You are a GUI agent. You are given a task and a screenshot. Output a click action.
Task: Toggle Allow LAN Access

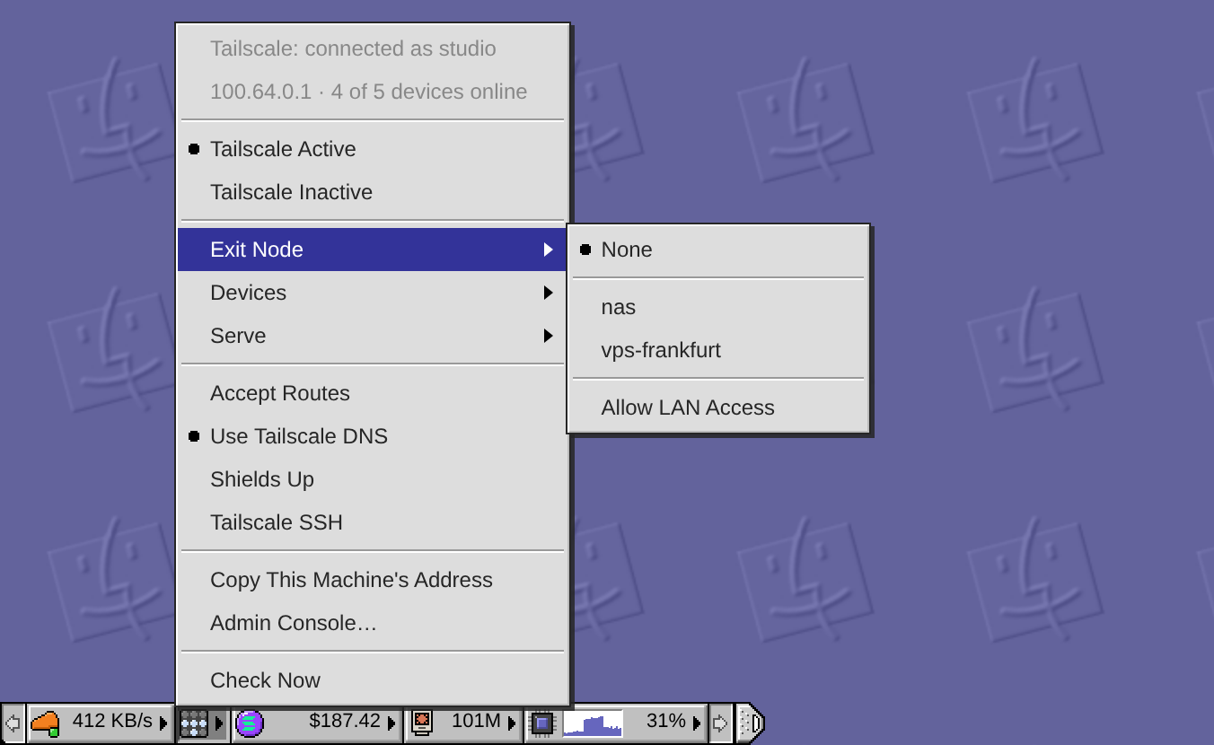[x=718, y=408]
